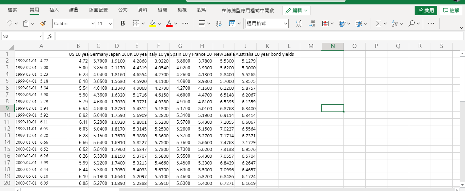
Task: Switch to the 資料 tab
Action: point(143,10)
